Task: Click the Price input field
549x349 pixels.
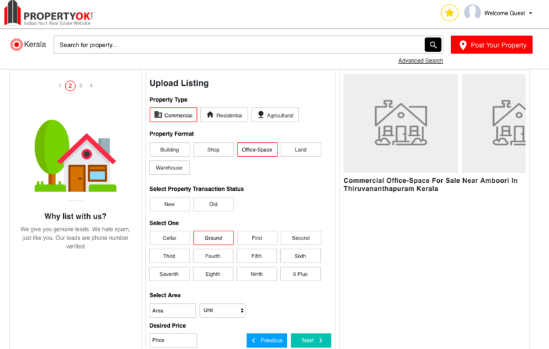Action: (x=173, y=340)
